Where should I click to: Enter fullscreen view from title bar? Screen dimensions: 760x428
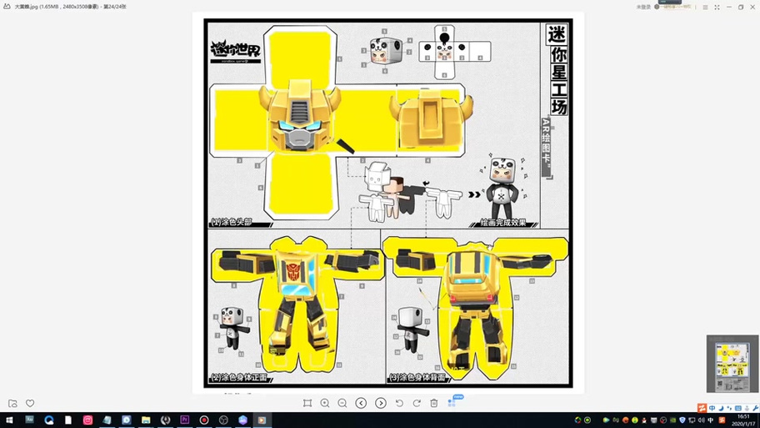(717, 8)
